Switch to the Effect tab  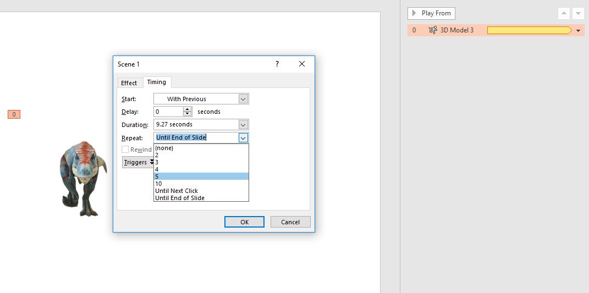129,82
